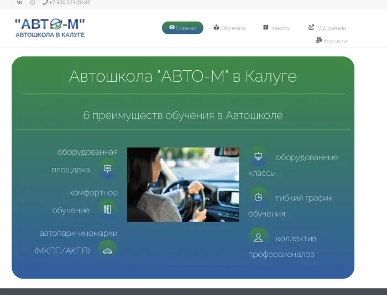This screenshot has width=387, height=295.
Task: Click the presentation board icon near классы
Action: point(258,156)
